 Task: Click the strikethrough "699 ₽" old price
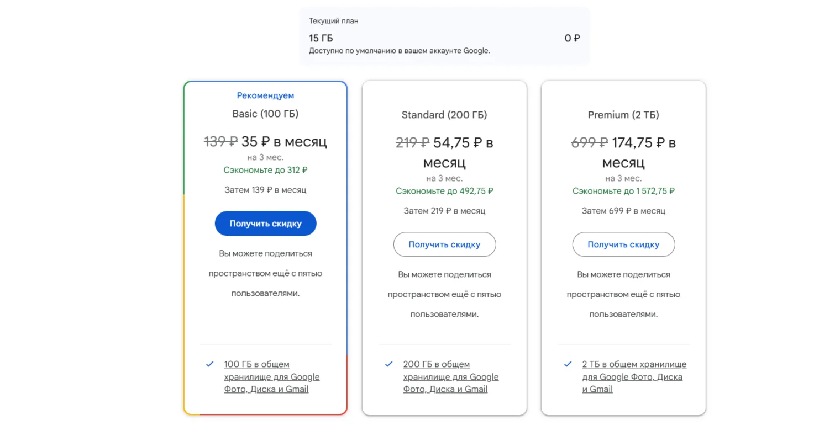tap(589, 143)
